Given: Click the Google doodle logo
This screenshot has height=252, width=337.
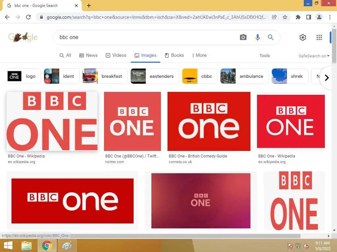Looking at the screenshot, I should coord(23,37).
